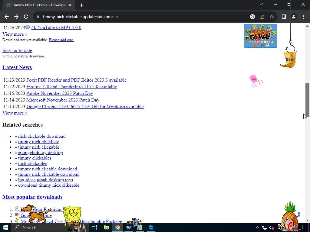Open the Stay up-to-date link
The height and width of the screenshot is (232, 310).
[17, 50]
